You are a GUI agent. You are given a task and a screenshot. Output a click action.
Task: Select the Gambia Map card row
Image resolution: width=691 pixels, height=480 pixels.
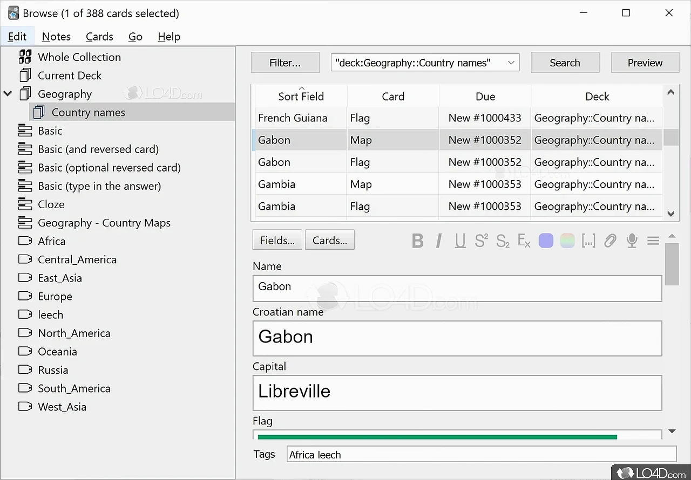458,184
